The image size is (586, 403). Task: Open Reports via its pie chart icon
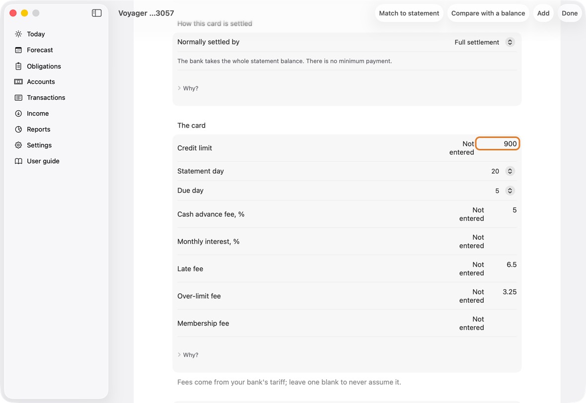coord(18,129)
